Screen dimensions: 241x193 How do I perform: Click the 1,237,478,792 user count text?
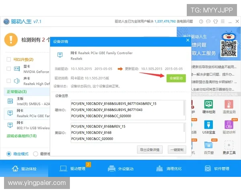[165, 21]
